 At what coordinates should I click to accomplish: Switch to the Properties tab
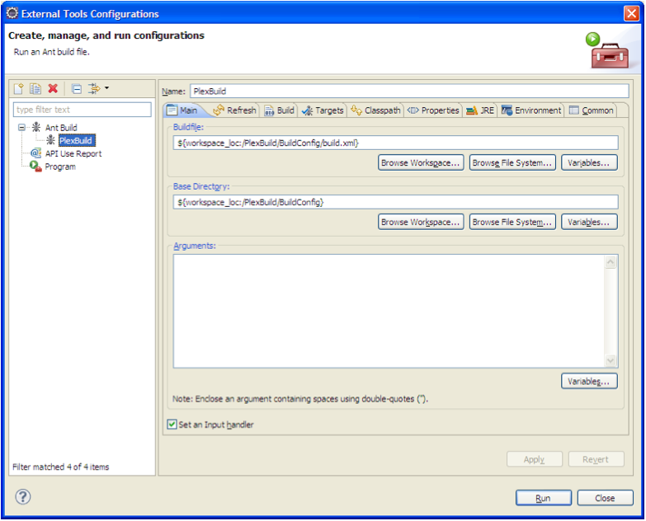point(432,110)
